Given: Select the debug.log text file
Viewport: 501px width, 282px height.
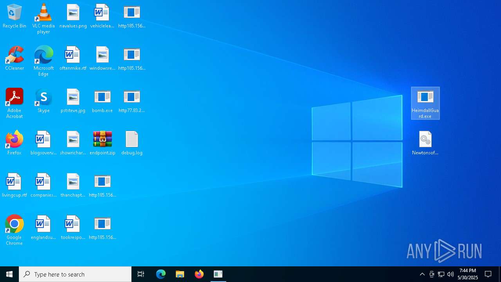Looking at the screenshot, I should pyautogui.click(x=132, y=143).
